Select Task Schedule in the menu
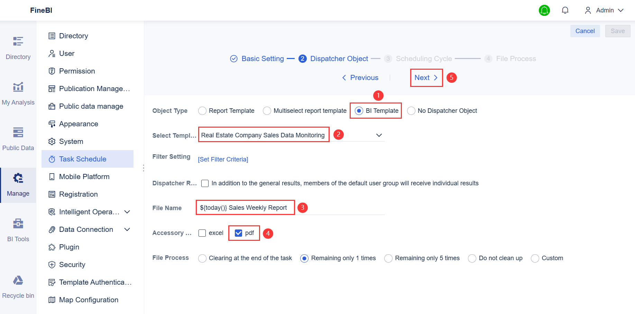 83,159
